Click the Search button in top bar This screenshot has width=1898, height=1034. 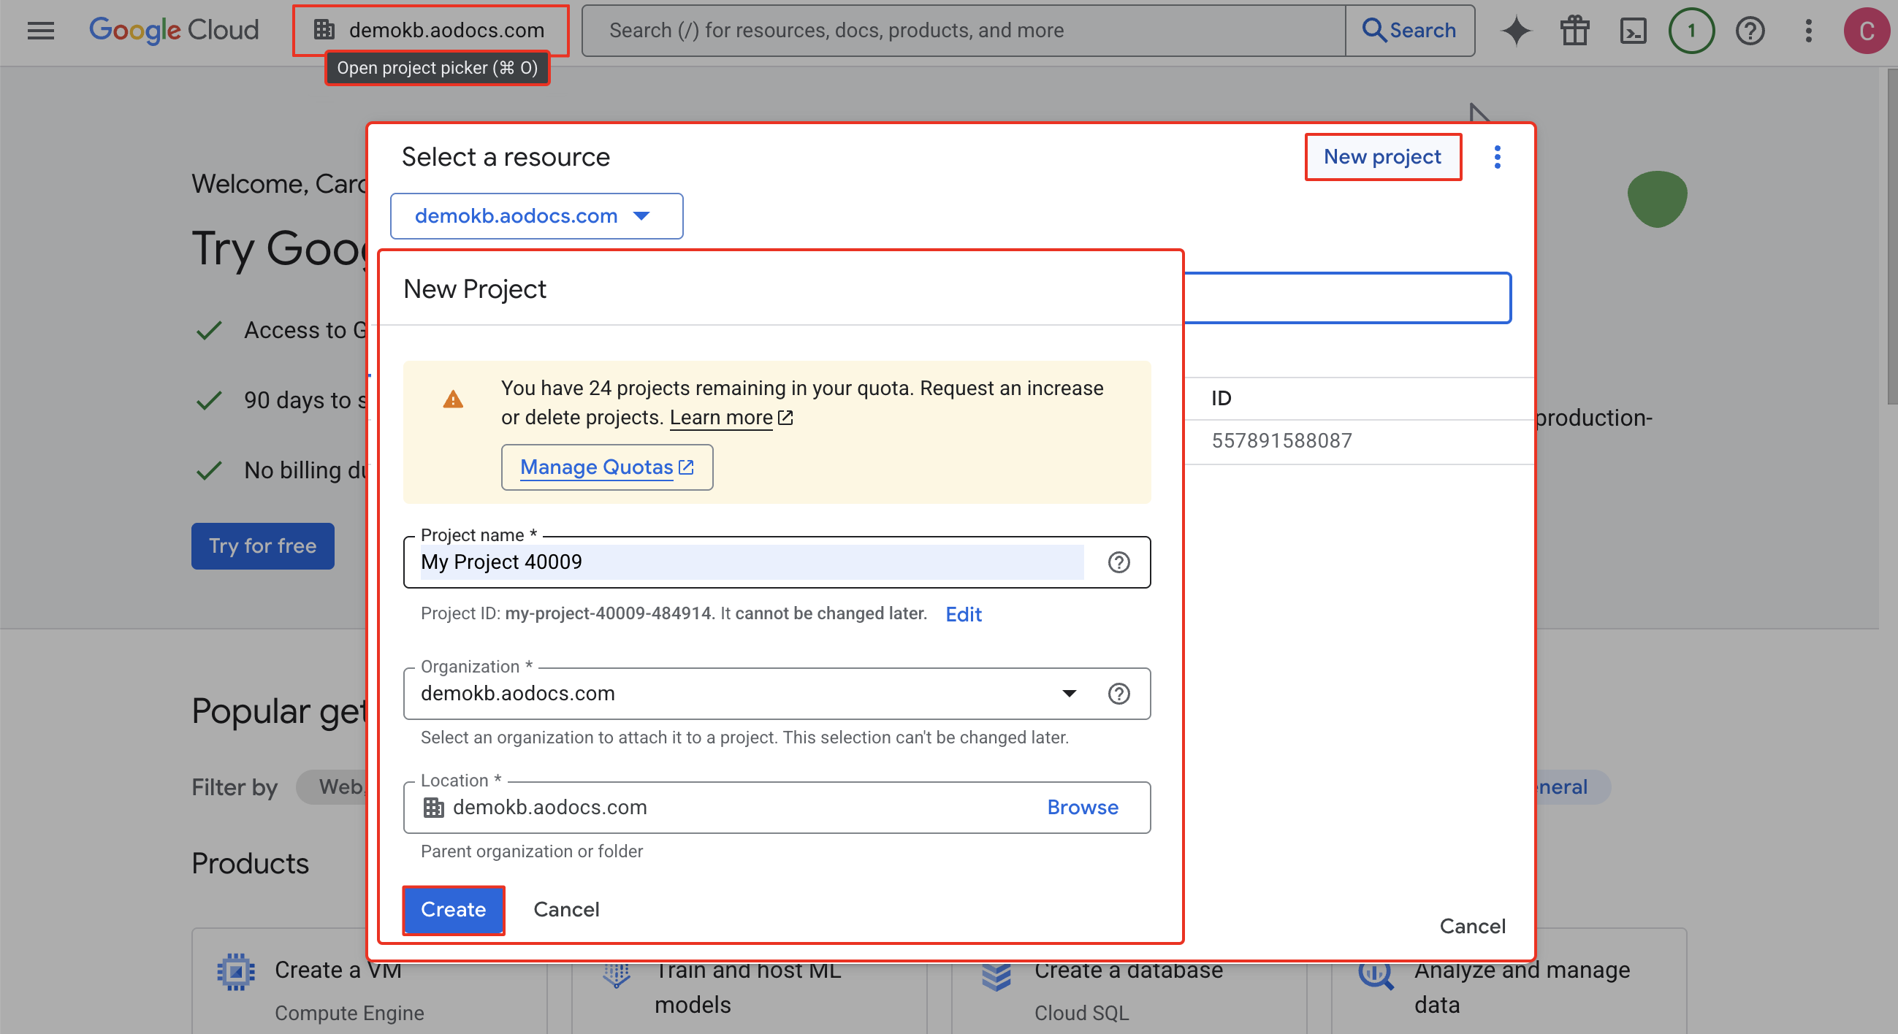pos(1409,30)
